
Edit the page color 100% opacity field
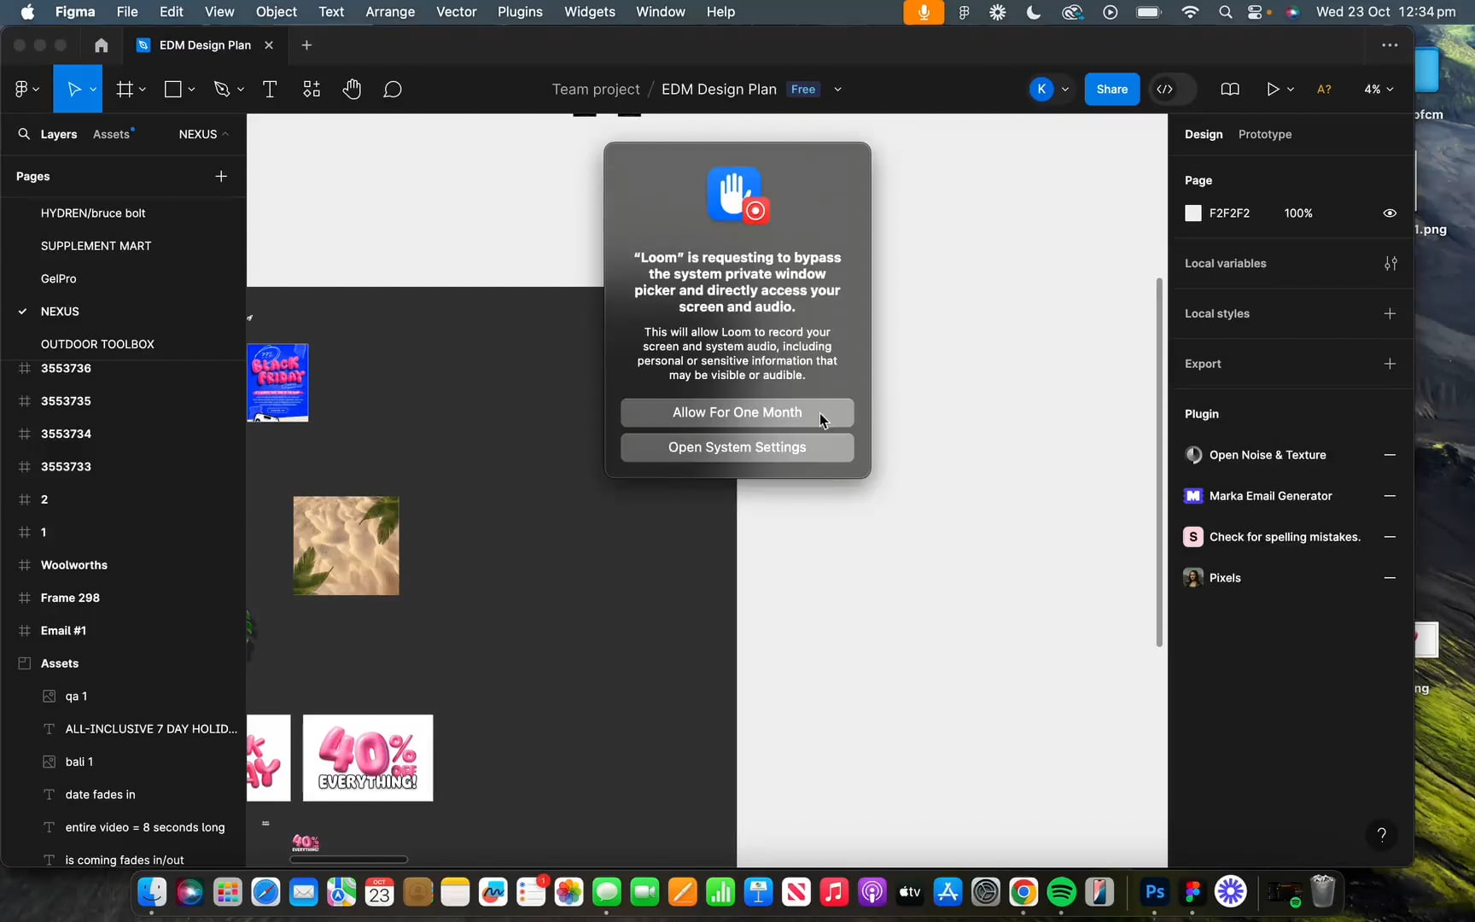click(1298, 213)
